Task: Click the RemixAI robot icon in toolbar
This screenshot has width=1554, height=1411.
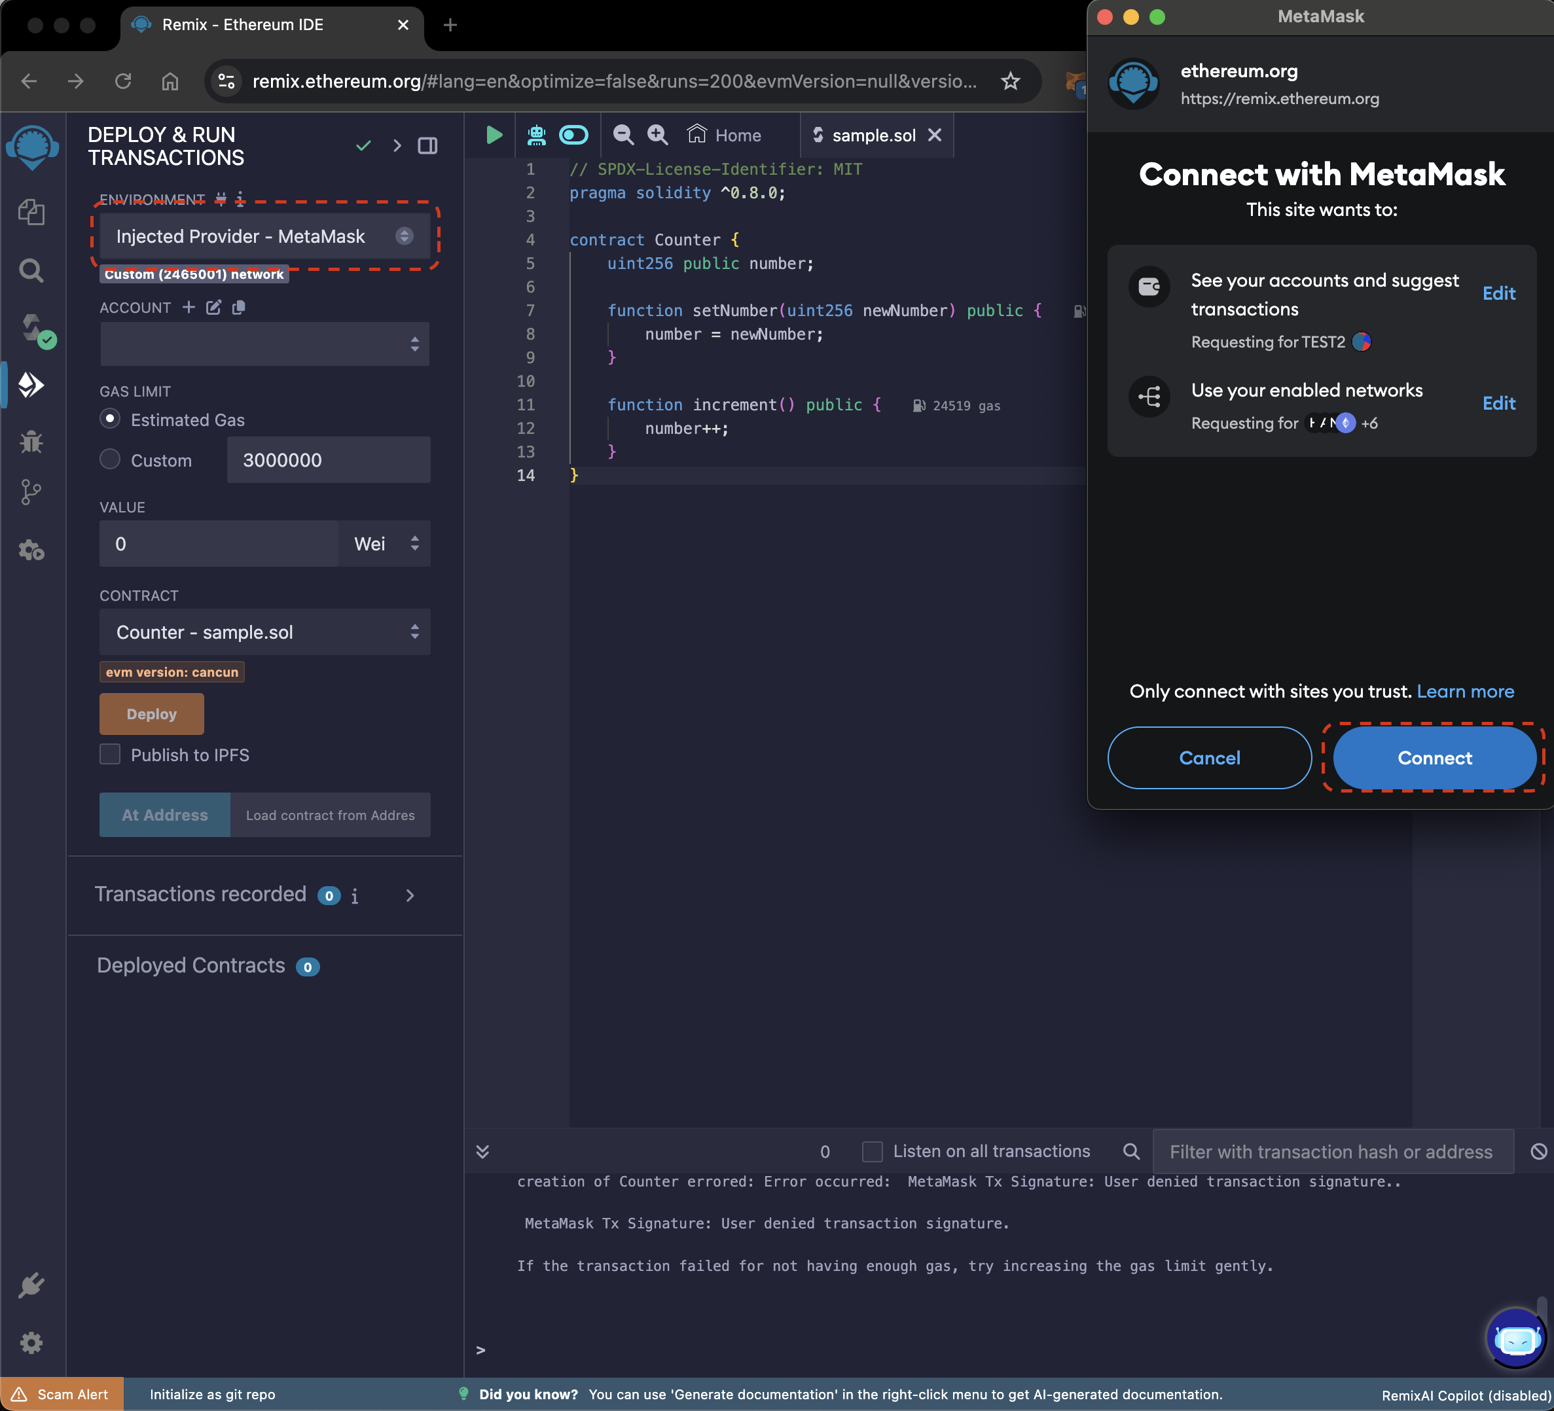Action: click(537, 135)
